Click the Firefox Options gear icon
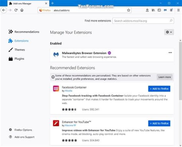This screenshot has width=182, height=147. click(x=10, y=130)
